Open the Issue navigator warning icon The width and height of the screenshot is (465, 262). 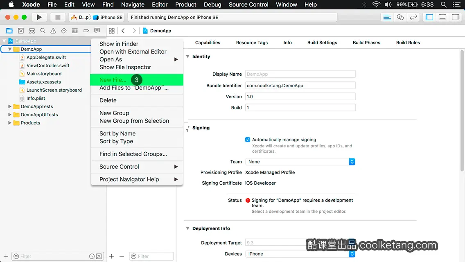pyautogui.click(x=53, y=31)
